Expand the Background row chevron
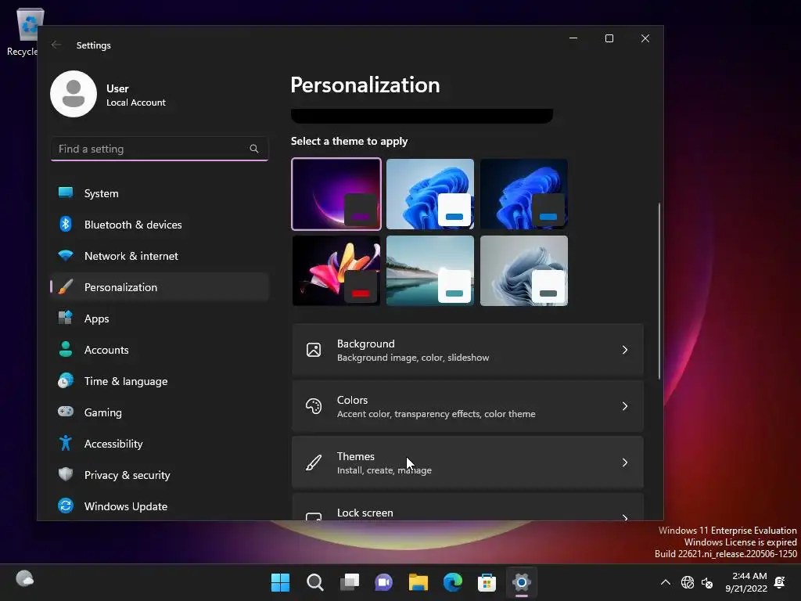This screenshot has width=801, height=601. click(x=625, y=350)
